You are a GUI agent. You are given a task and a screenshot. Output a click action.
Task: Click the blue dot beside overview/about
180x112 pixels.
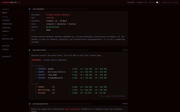[29, 9]
